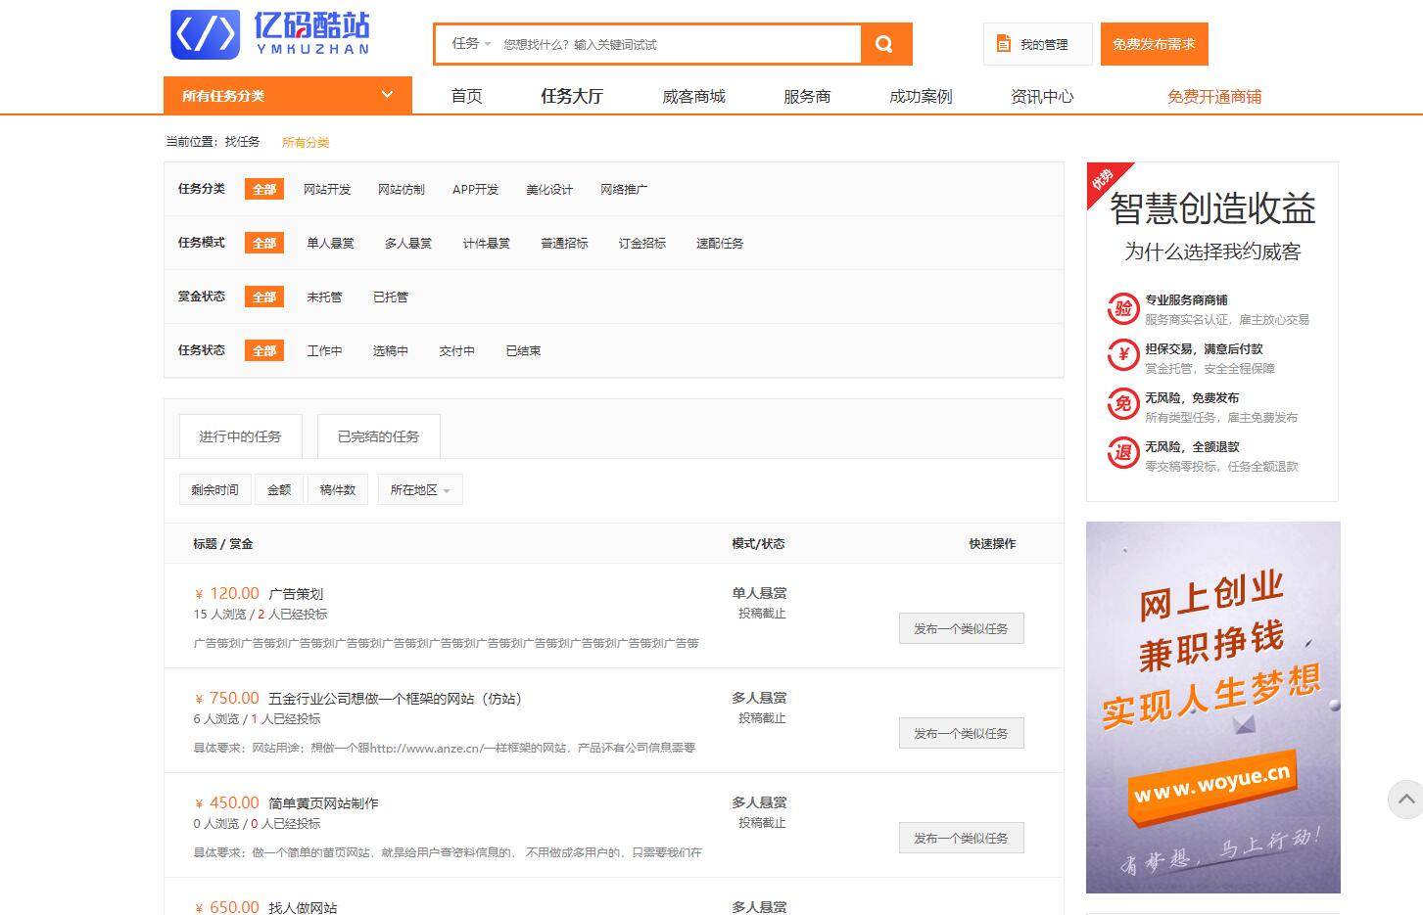Viewport: 1423px width, 915px height.
Task: Filter category by APP开发
Action: 475,189
